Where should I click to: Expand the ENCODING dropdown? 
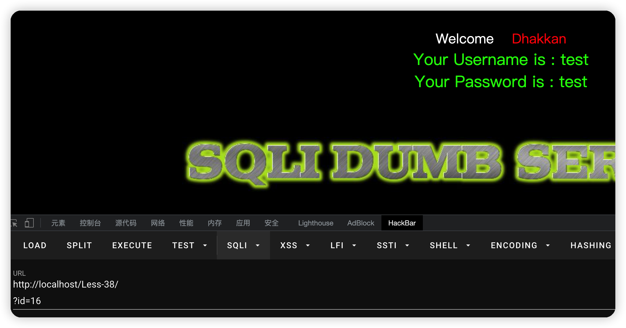[520, 245]
